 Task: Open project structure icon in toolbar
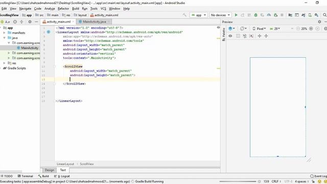coord(290,15)
